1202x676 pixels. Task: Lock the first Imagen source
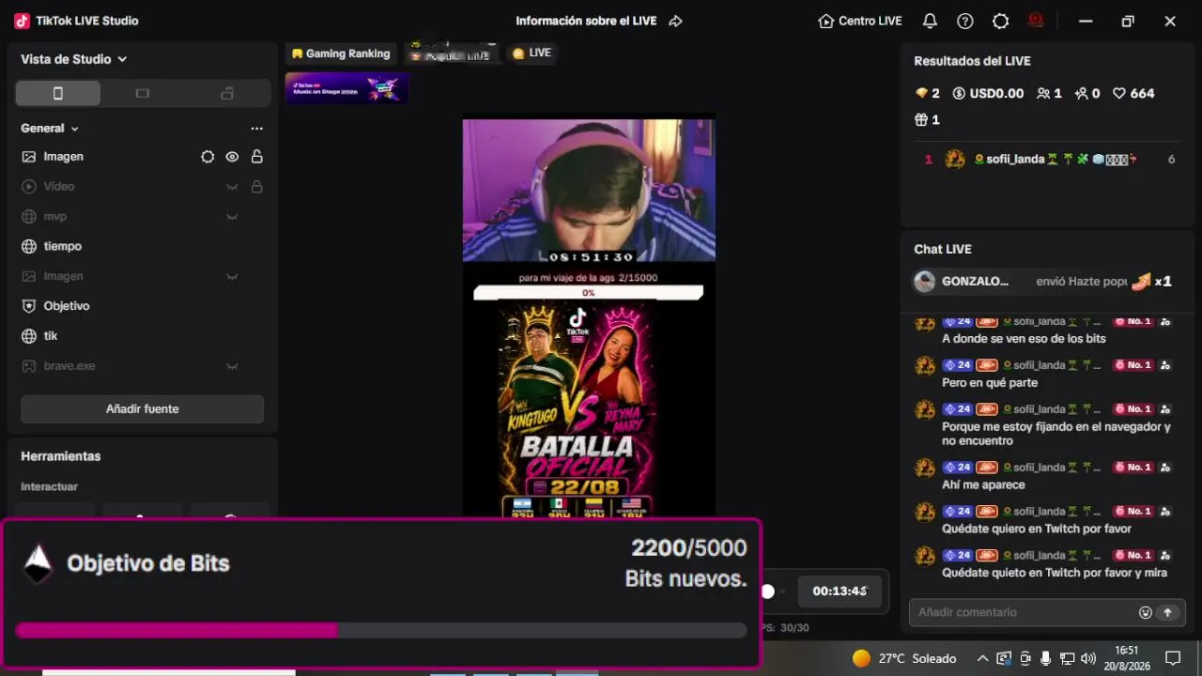pos(256,157)
